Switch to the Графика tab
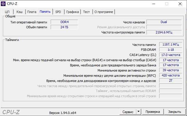The height and width of the screenshot is (116, 187). [x=72, y=12]
